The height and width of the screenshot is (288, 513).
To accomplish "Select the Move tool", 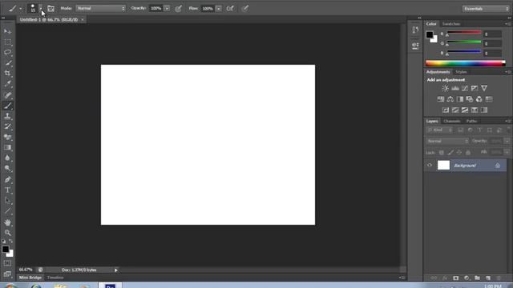I will click(x=7, y=31).
